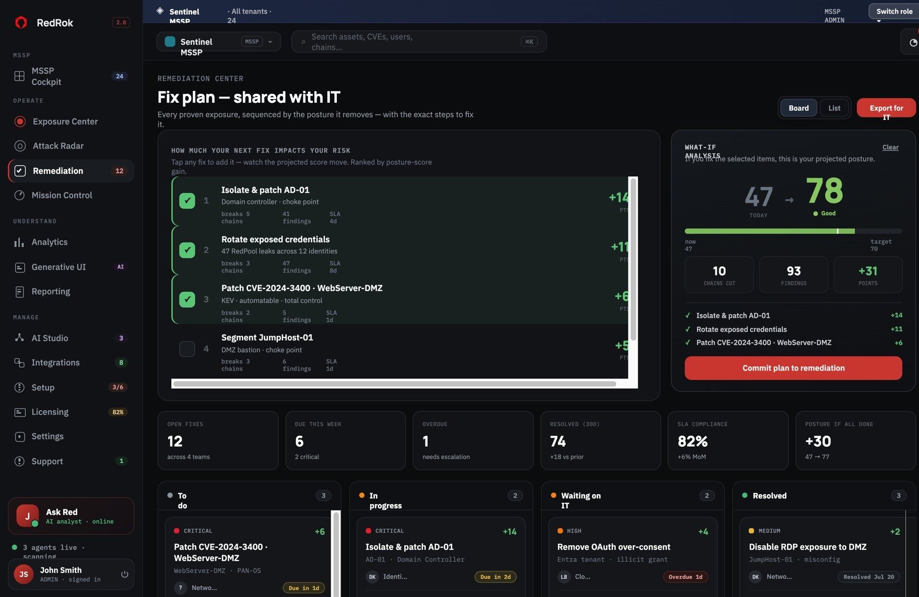Screen dimensions: 919x597
Task: Uncheck the Isolate & patch AD-01 fix
Action: pos(187,201)
